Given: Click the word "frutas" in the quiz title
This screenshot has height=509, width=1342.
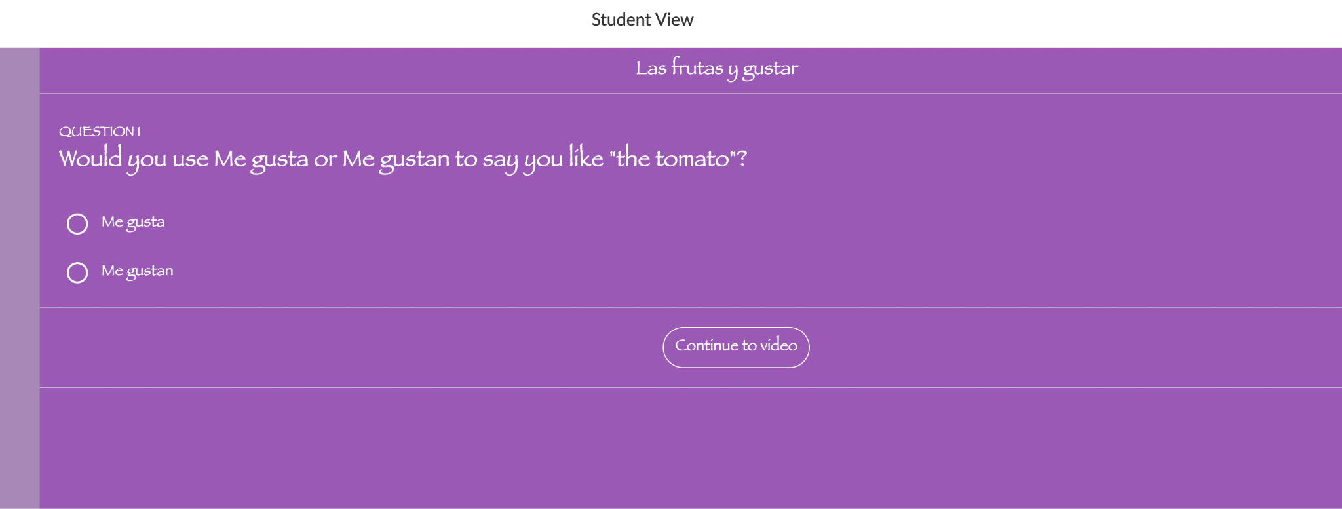Looking at the screenshot, I should pyautogui.click(x=697, y=68).
